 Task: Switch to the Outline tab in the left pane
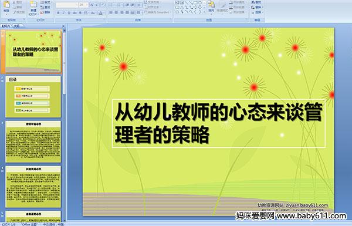[16, 26]
